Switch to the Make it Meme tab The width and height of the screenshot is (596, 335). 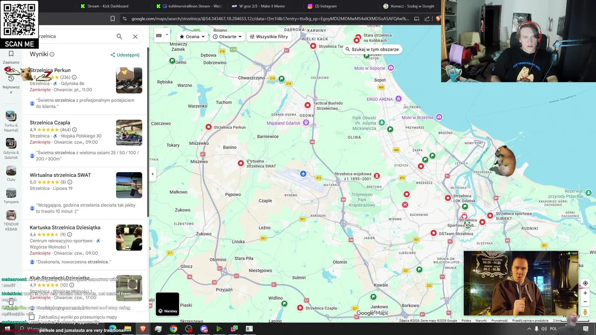click(265, 6)
